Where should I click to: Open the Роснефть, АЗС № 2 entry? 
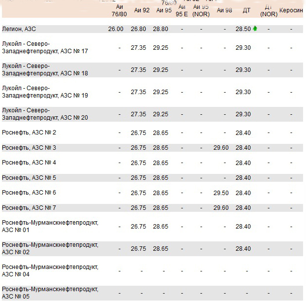point(29,133)
